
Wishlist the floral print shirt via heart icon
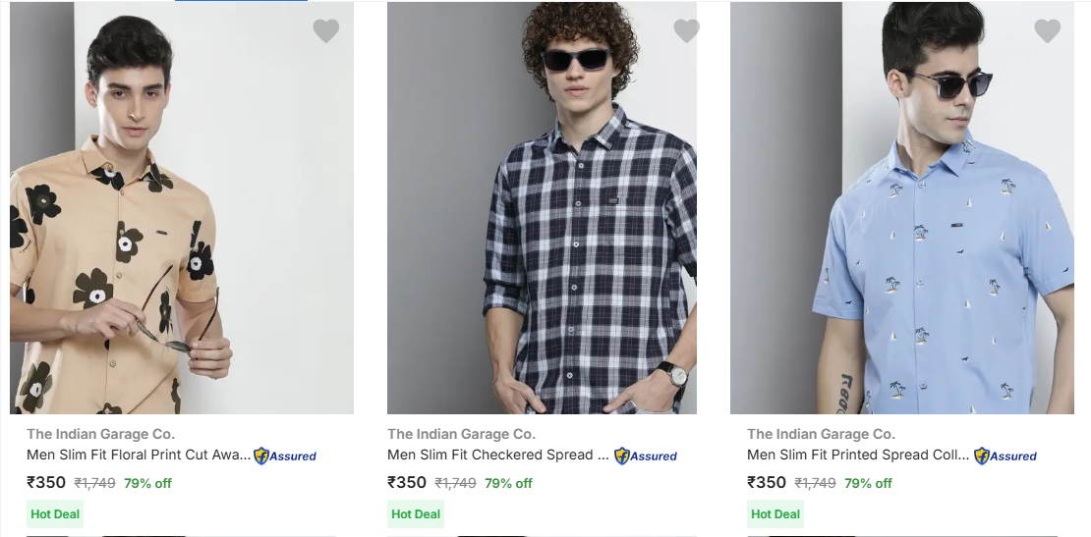(326, 31)
